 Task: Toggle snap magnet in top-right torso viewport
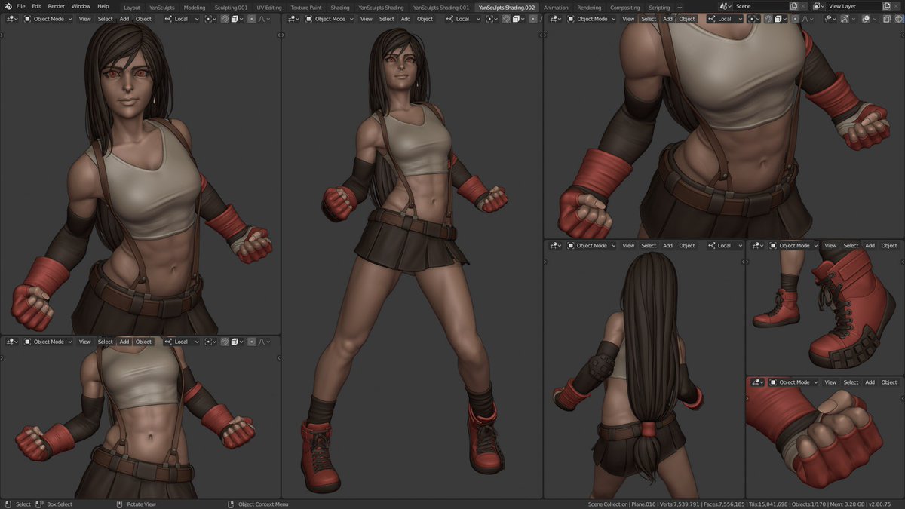point(768,19)
